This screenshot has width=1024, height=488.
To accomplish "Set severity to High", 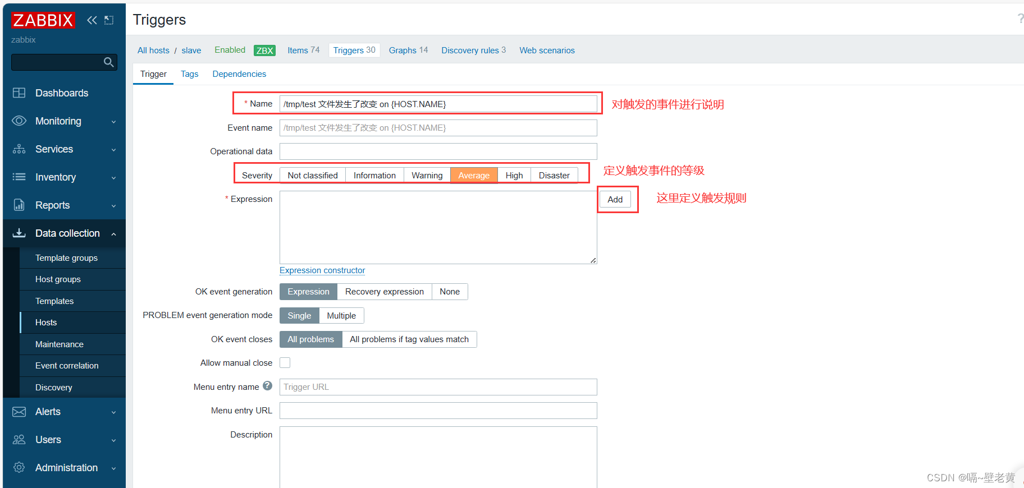I will 514,176.
